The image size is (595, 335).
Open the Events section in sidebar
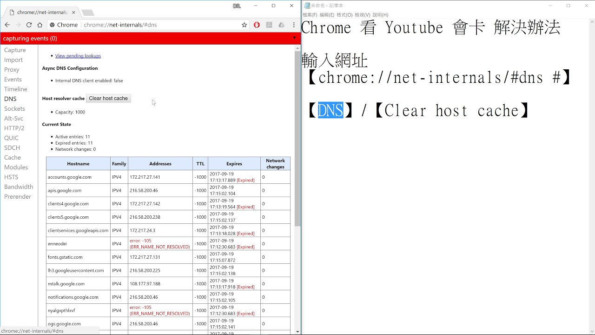pyautogui.click(x=13, y=79)
